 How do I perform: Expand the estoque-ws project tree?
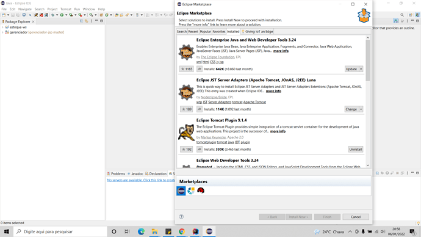[2, 27]
